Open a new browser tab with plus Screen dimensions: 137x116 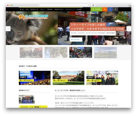[x=130, y=6]
